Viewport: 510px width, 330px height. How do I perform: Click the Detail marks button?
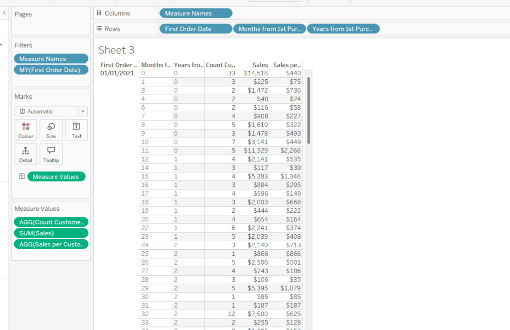click(x=26, y=154)
